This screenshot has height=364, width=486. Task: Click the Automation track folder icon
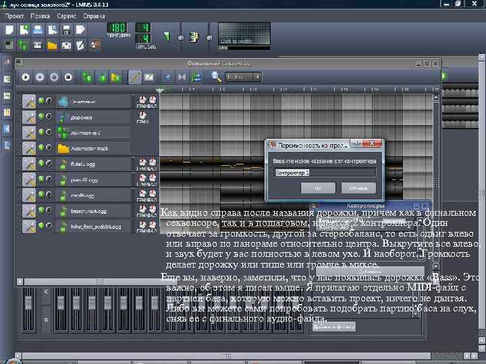[x=63, y=148]
